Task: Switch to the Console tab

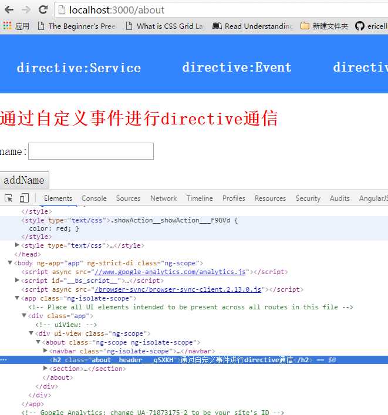Action: (94, 198)
